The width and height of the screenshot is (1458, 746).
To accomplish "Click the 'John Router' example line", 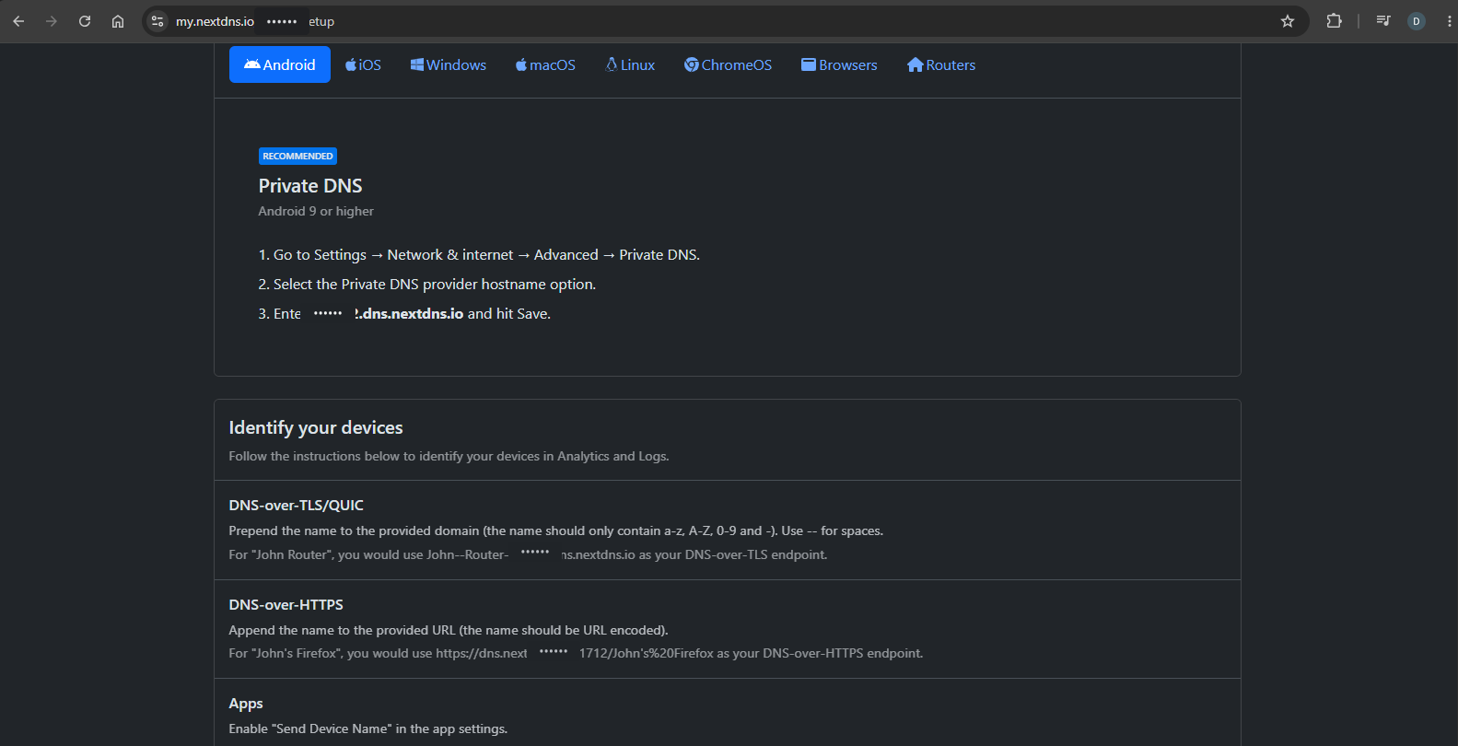I will 528,554.
